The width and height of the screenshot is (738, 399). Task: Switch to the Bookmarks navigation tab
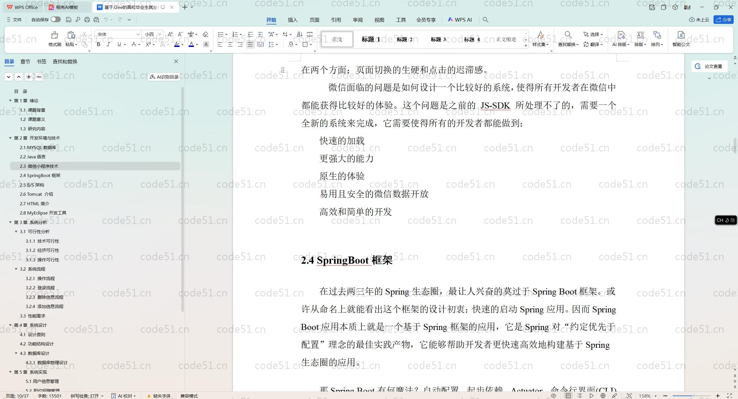coord(41,61)
